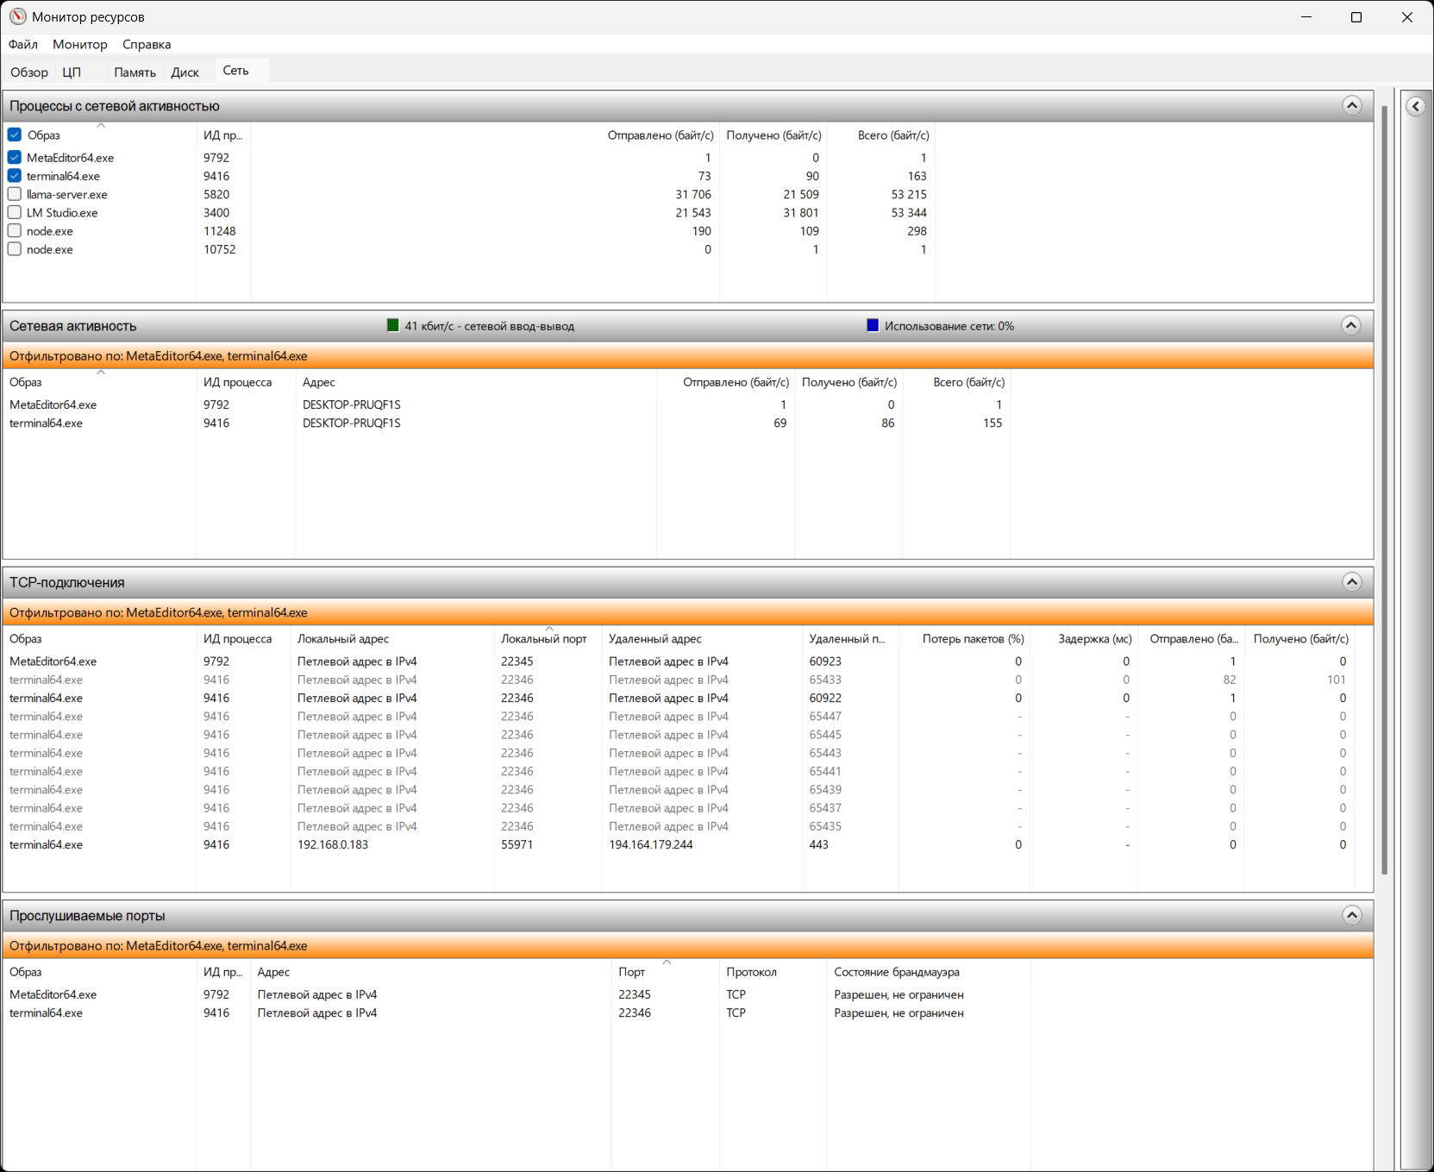The width and height of the screenshot is (1434, 1172).
Task: Hide the right graphs pane arrow
Action: pyautogui.click(x=1416, y=106)
